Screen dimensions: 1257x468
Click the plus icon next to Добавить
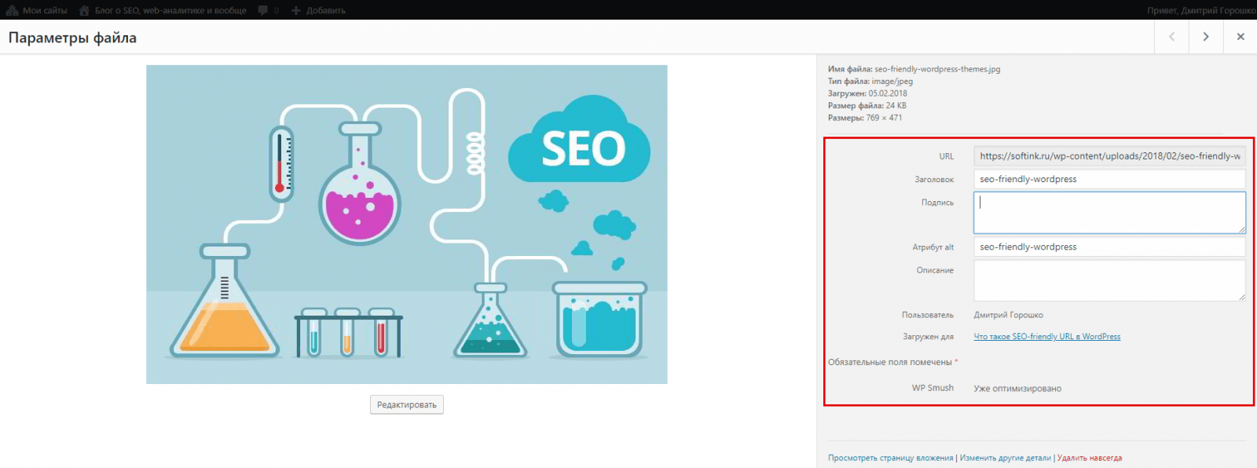point(296,10)
